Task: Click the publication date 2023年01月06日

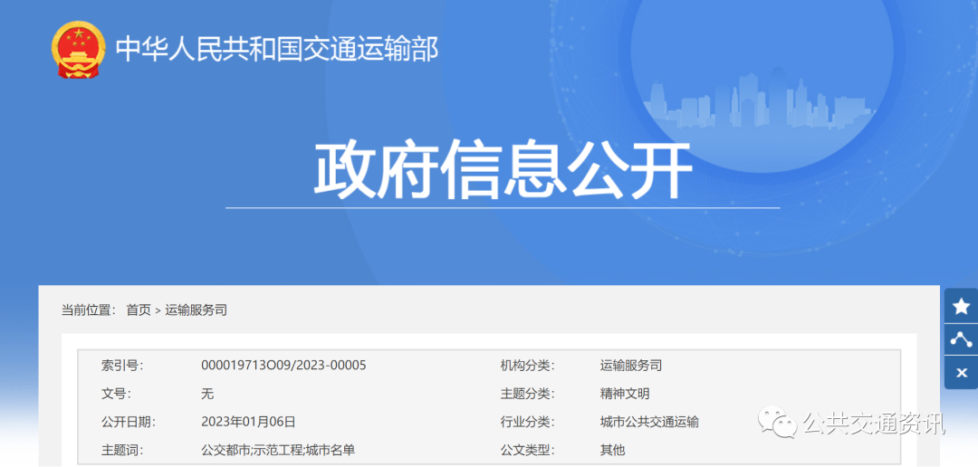Action: 248,422
